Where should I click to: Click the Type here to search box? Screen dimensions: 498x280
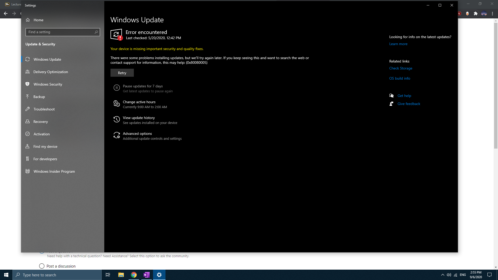[x=57, y=275]
